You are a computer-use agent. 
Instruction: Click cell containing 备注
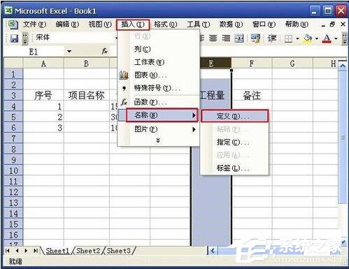(x=251, y=96)
